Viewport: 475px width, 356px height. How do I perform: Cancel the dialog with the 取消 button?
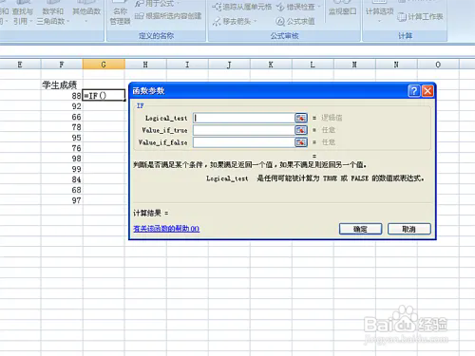point(409,229)
